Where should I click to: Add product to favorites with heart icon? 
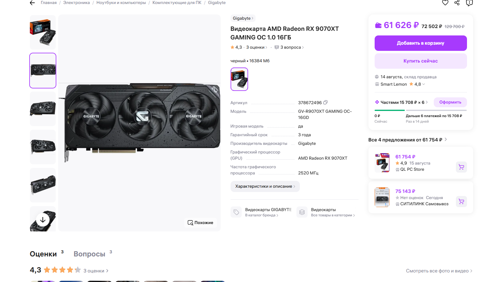tap(445, 3)
